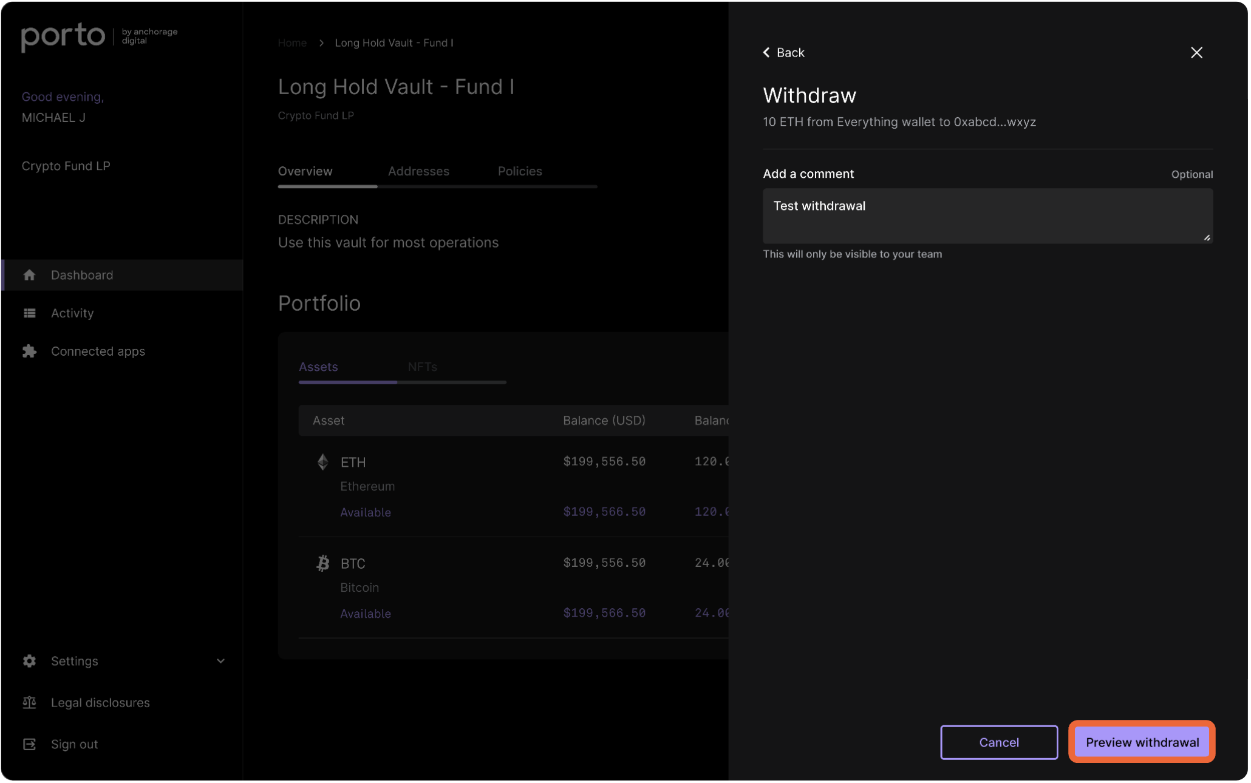This screenshot has width=1251, height=783.
Task: Click BTC available amount $199,566.50
Action: [x=604, y=614]
